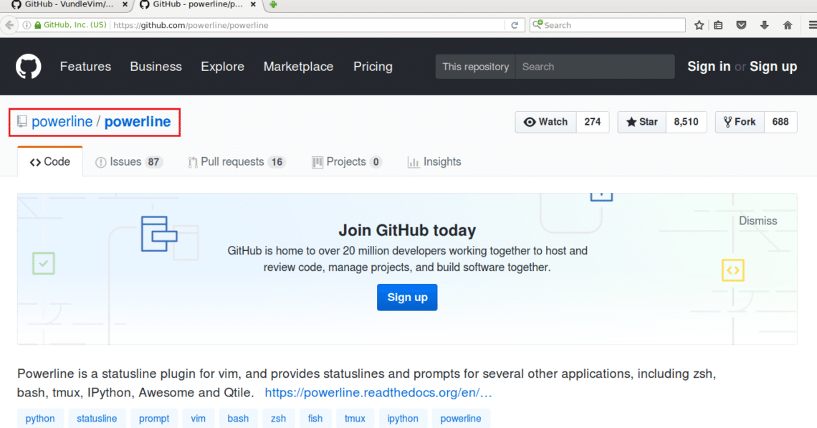Open new browser tab plus icon
817x428 pixels.
pyautogui.click(x=273, y=5)
